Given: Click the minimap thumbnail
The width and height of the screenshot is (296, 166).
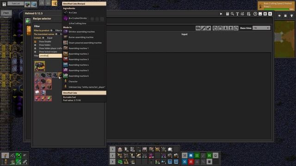Looking at the screenshot, I should coord(284,39).
